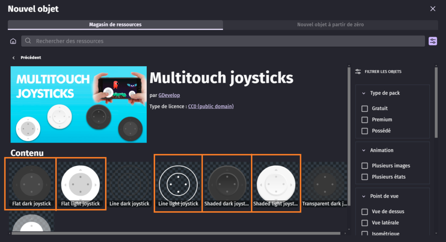Click the back arrow next to Précédent
Viewport: 446px width, 242px height.
[14, 57]
